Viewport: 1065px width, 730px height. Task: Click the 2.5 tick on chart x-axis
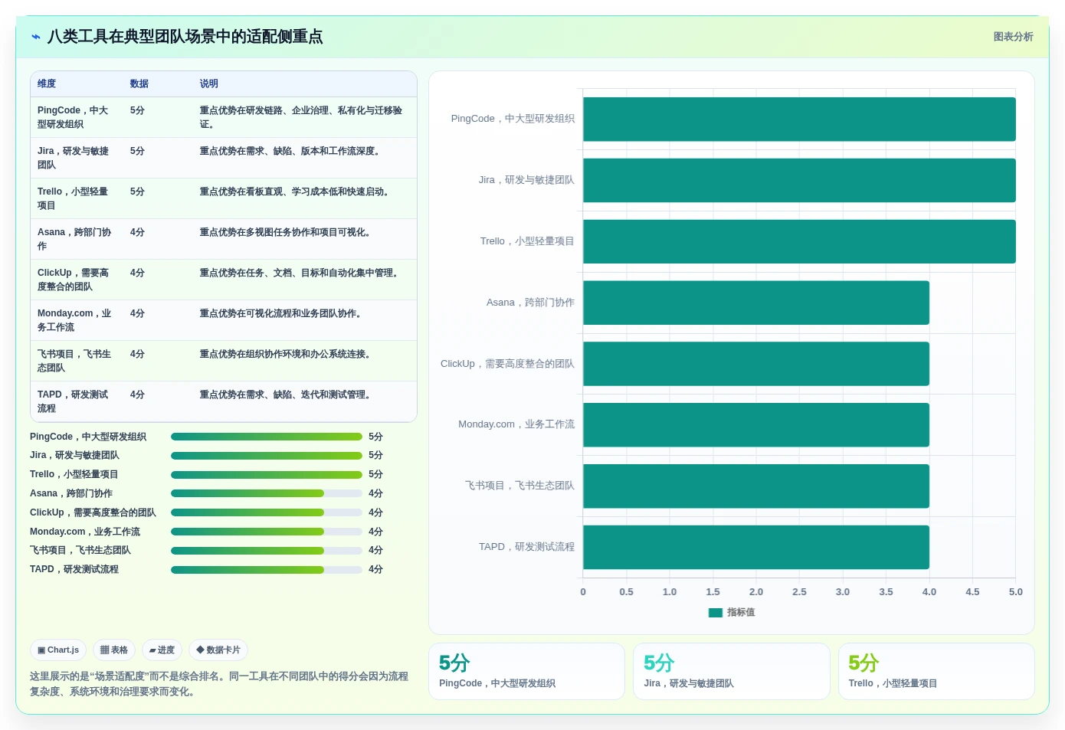click(x=799, y=592)
